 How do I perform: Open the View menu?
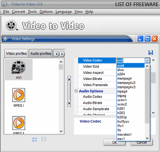tap(79, 12)
